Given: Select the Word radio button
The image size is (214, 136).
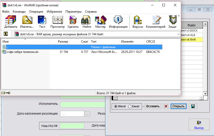Looking at the screenshot, I should [x=116, y=107].
